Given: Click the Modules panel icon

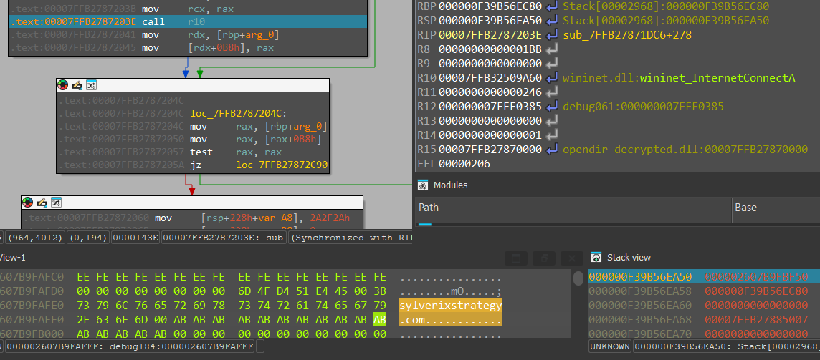Looking at the screenshot, I should click(422, 185).
